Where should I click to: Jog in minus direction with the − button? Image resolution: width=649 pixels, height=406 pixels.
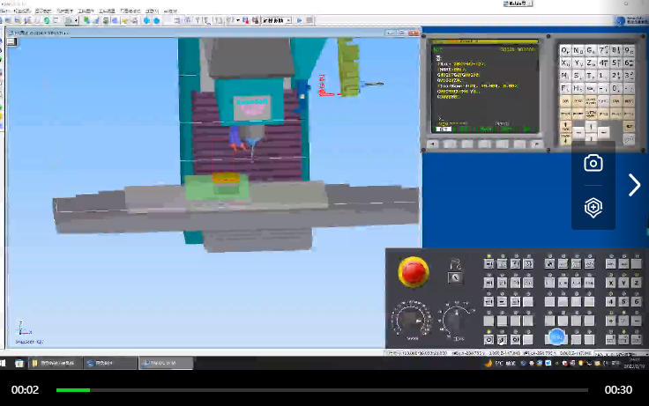(x=637, y=321)
